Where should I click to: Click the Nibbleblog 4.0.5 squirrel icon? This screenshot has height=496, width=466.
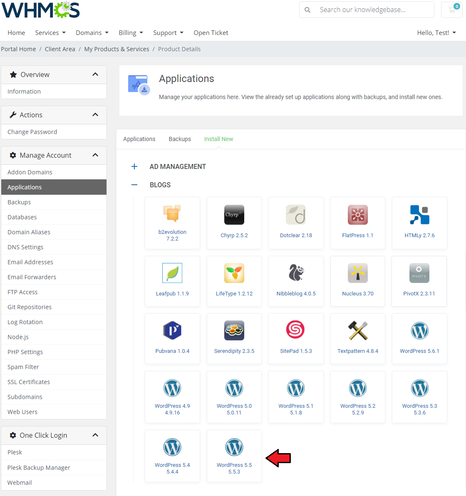pos(296,273)
